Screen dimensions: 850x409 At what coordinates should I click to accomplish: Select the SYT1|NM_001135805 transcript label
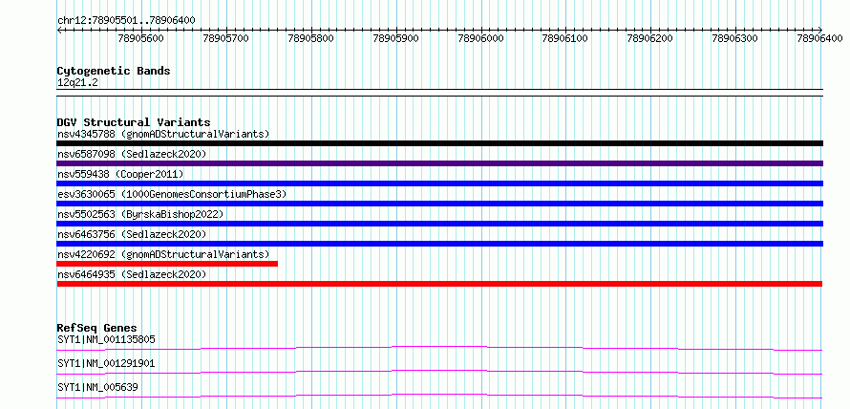[106, 339]
